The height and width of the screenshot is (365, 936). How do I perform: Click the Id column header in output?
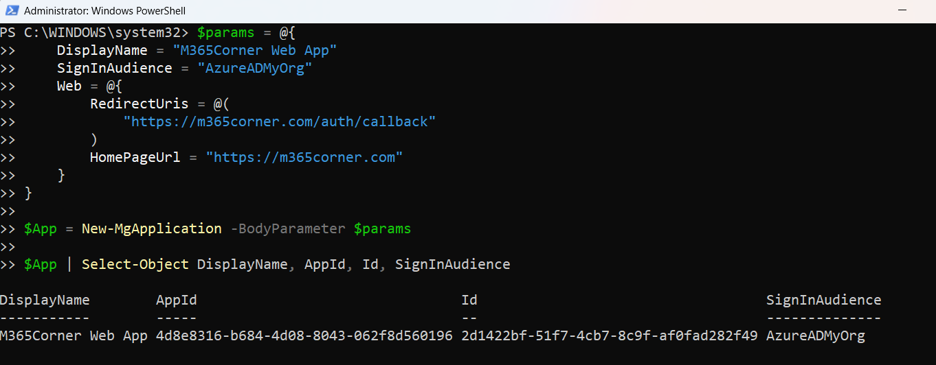469,300
